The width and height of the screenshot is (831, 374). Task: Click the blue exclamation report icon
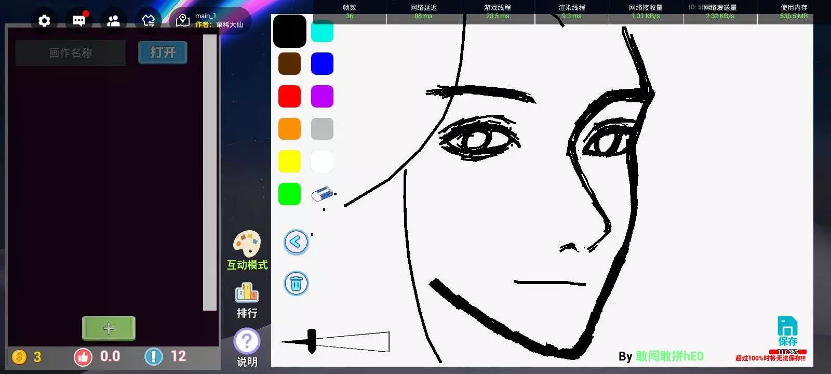click(x=154, y=357)
